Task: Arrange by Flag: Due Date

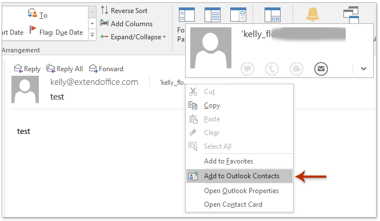Action: (x=56, y=31)
